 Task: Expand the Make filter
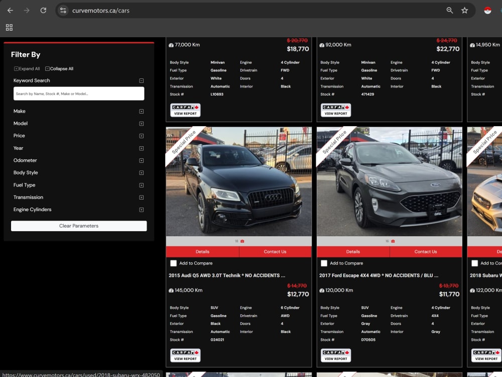pos(141,111)
